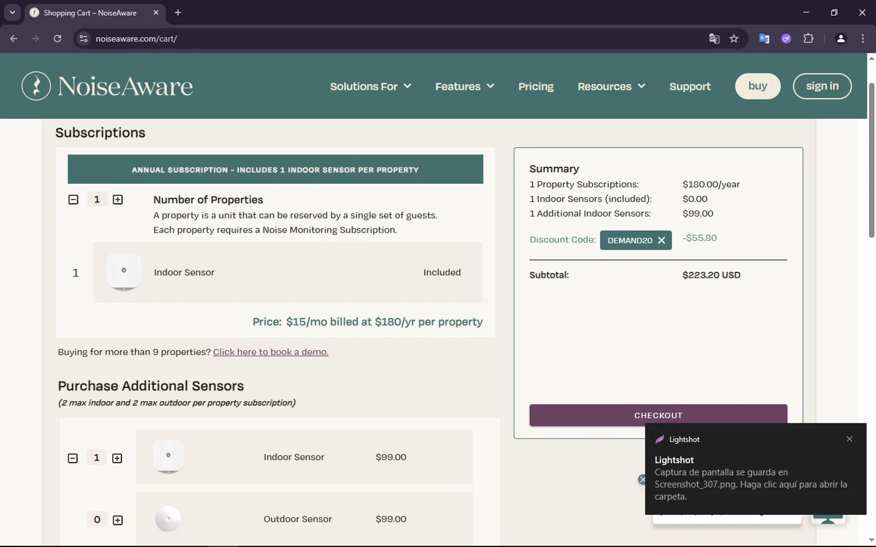The width and height of the screenshot is (876, 547).
Task: Select the Shopping Cart – NoiseAware tab
Action: click(95, 12)
